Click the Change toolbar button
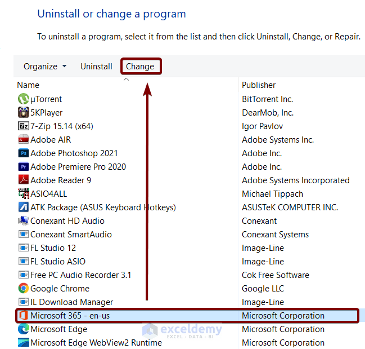The height and width of the screenshot is (349, 365). pyautogui.click(x=140, y=67)
